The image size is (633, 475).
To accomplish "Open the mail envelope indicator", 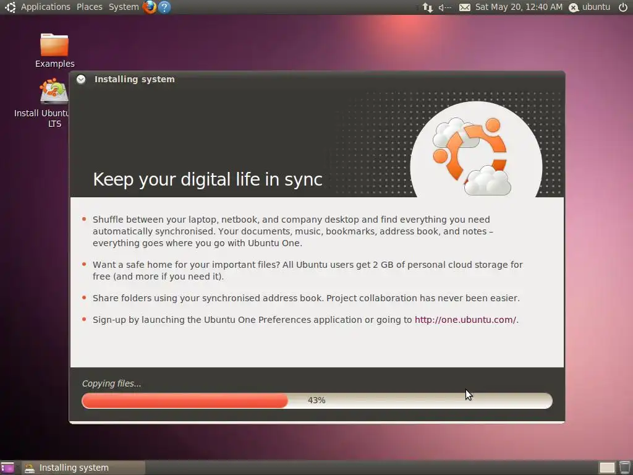I will 465,7.
